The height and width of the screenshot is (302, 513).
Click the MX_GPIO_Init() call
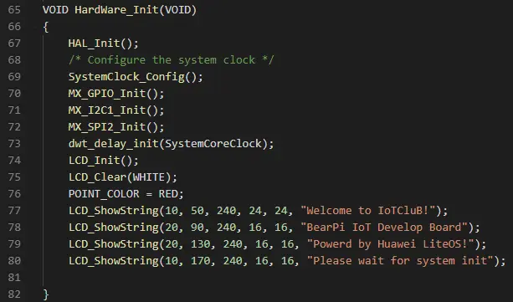click(x=116, y=94)
